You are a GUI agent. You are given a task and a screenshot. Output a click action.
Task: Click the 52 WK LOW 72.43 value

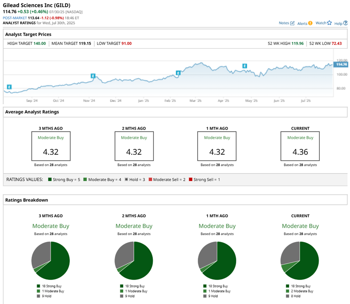336,43
